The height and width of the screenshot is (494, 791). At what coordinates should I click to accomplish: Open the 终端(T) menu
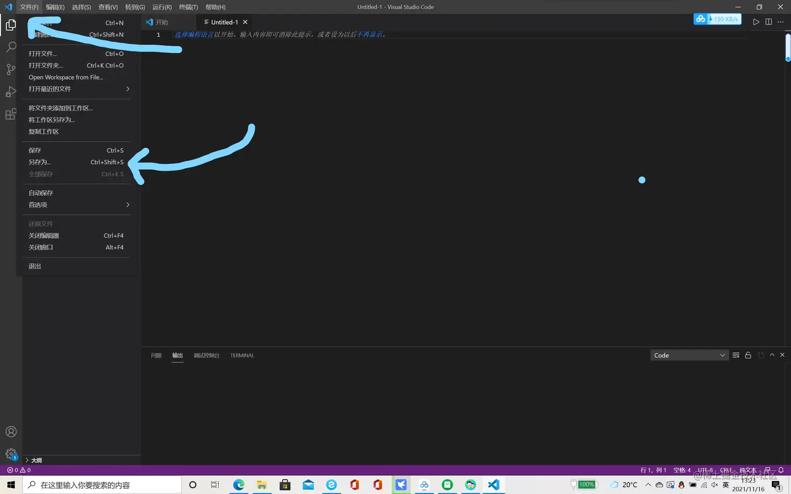188,7
